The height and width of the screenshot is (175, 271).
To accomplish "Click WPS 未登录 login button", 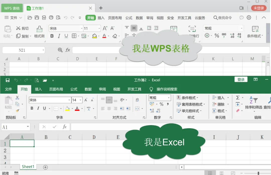I will coord(259,8).
